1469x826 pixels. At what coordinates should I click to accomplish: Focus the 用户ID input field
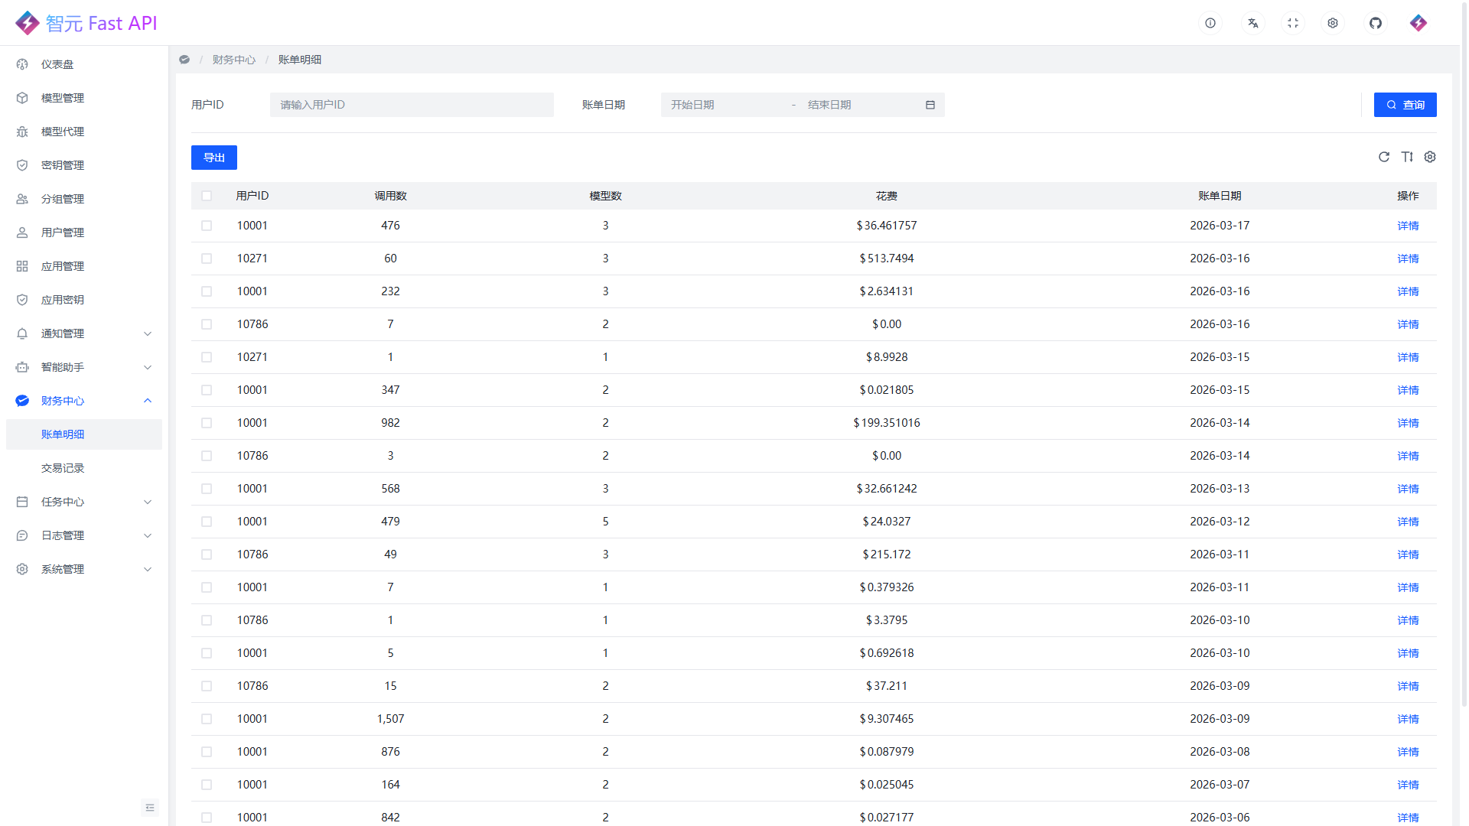click(x=412, y=105)
